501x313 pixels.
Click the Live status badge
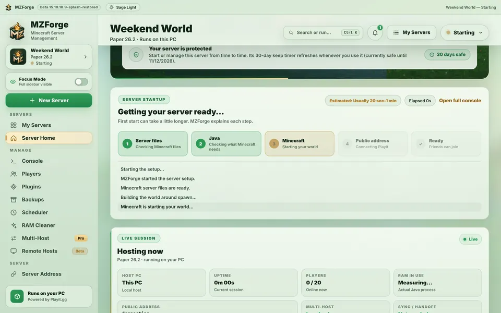(x=470, y=239)
